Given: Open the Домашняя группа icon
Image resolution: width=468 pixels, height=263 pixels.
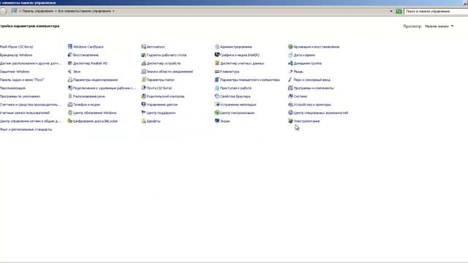Looking at the screenshot, I should [290, 64].
